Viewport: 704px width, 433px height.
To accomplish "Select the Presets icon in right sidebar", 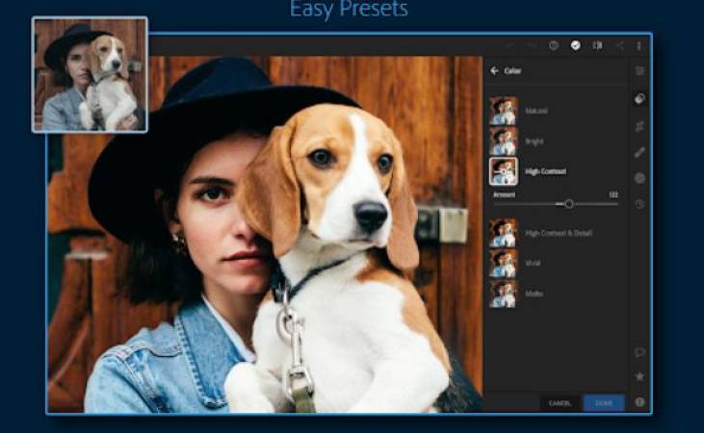I will point(639,98).
